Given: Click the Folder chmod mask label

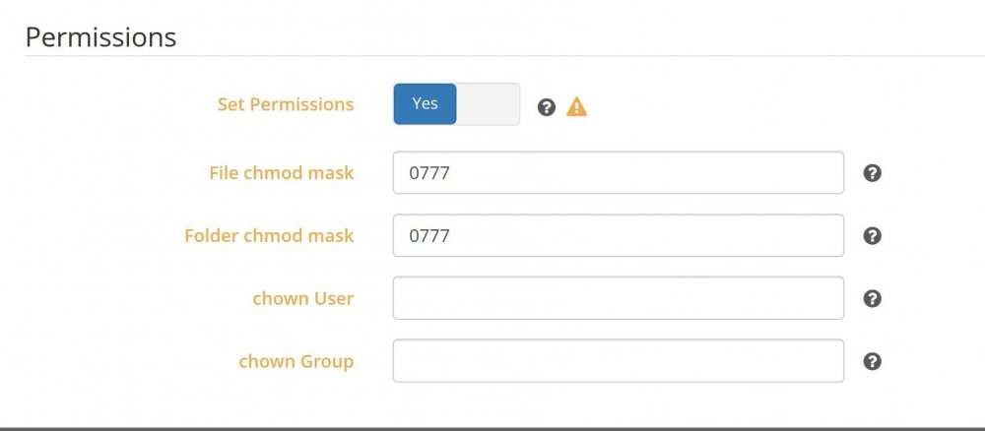Looking at the screenshot, I should 269,235.
